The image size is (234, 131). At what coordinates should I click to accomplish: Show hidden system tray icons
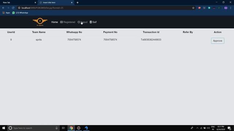tap(197, 128)
